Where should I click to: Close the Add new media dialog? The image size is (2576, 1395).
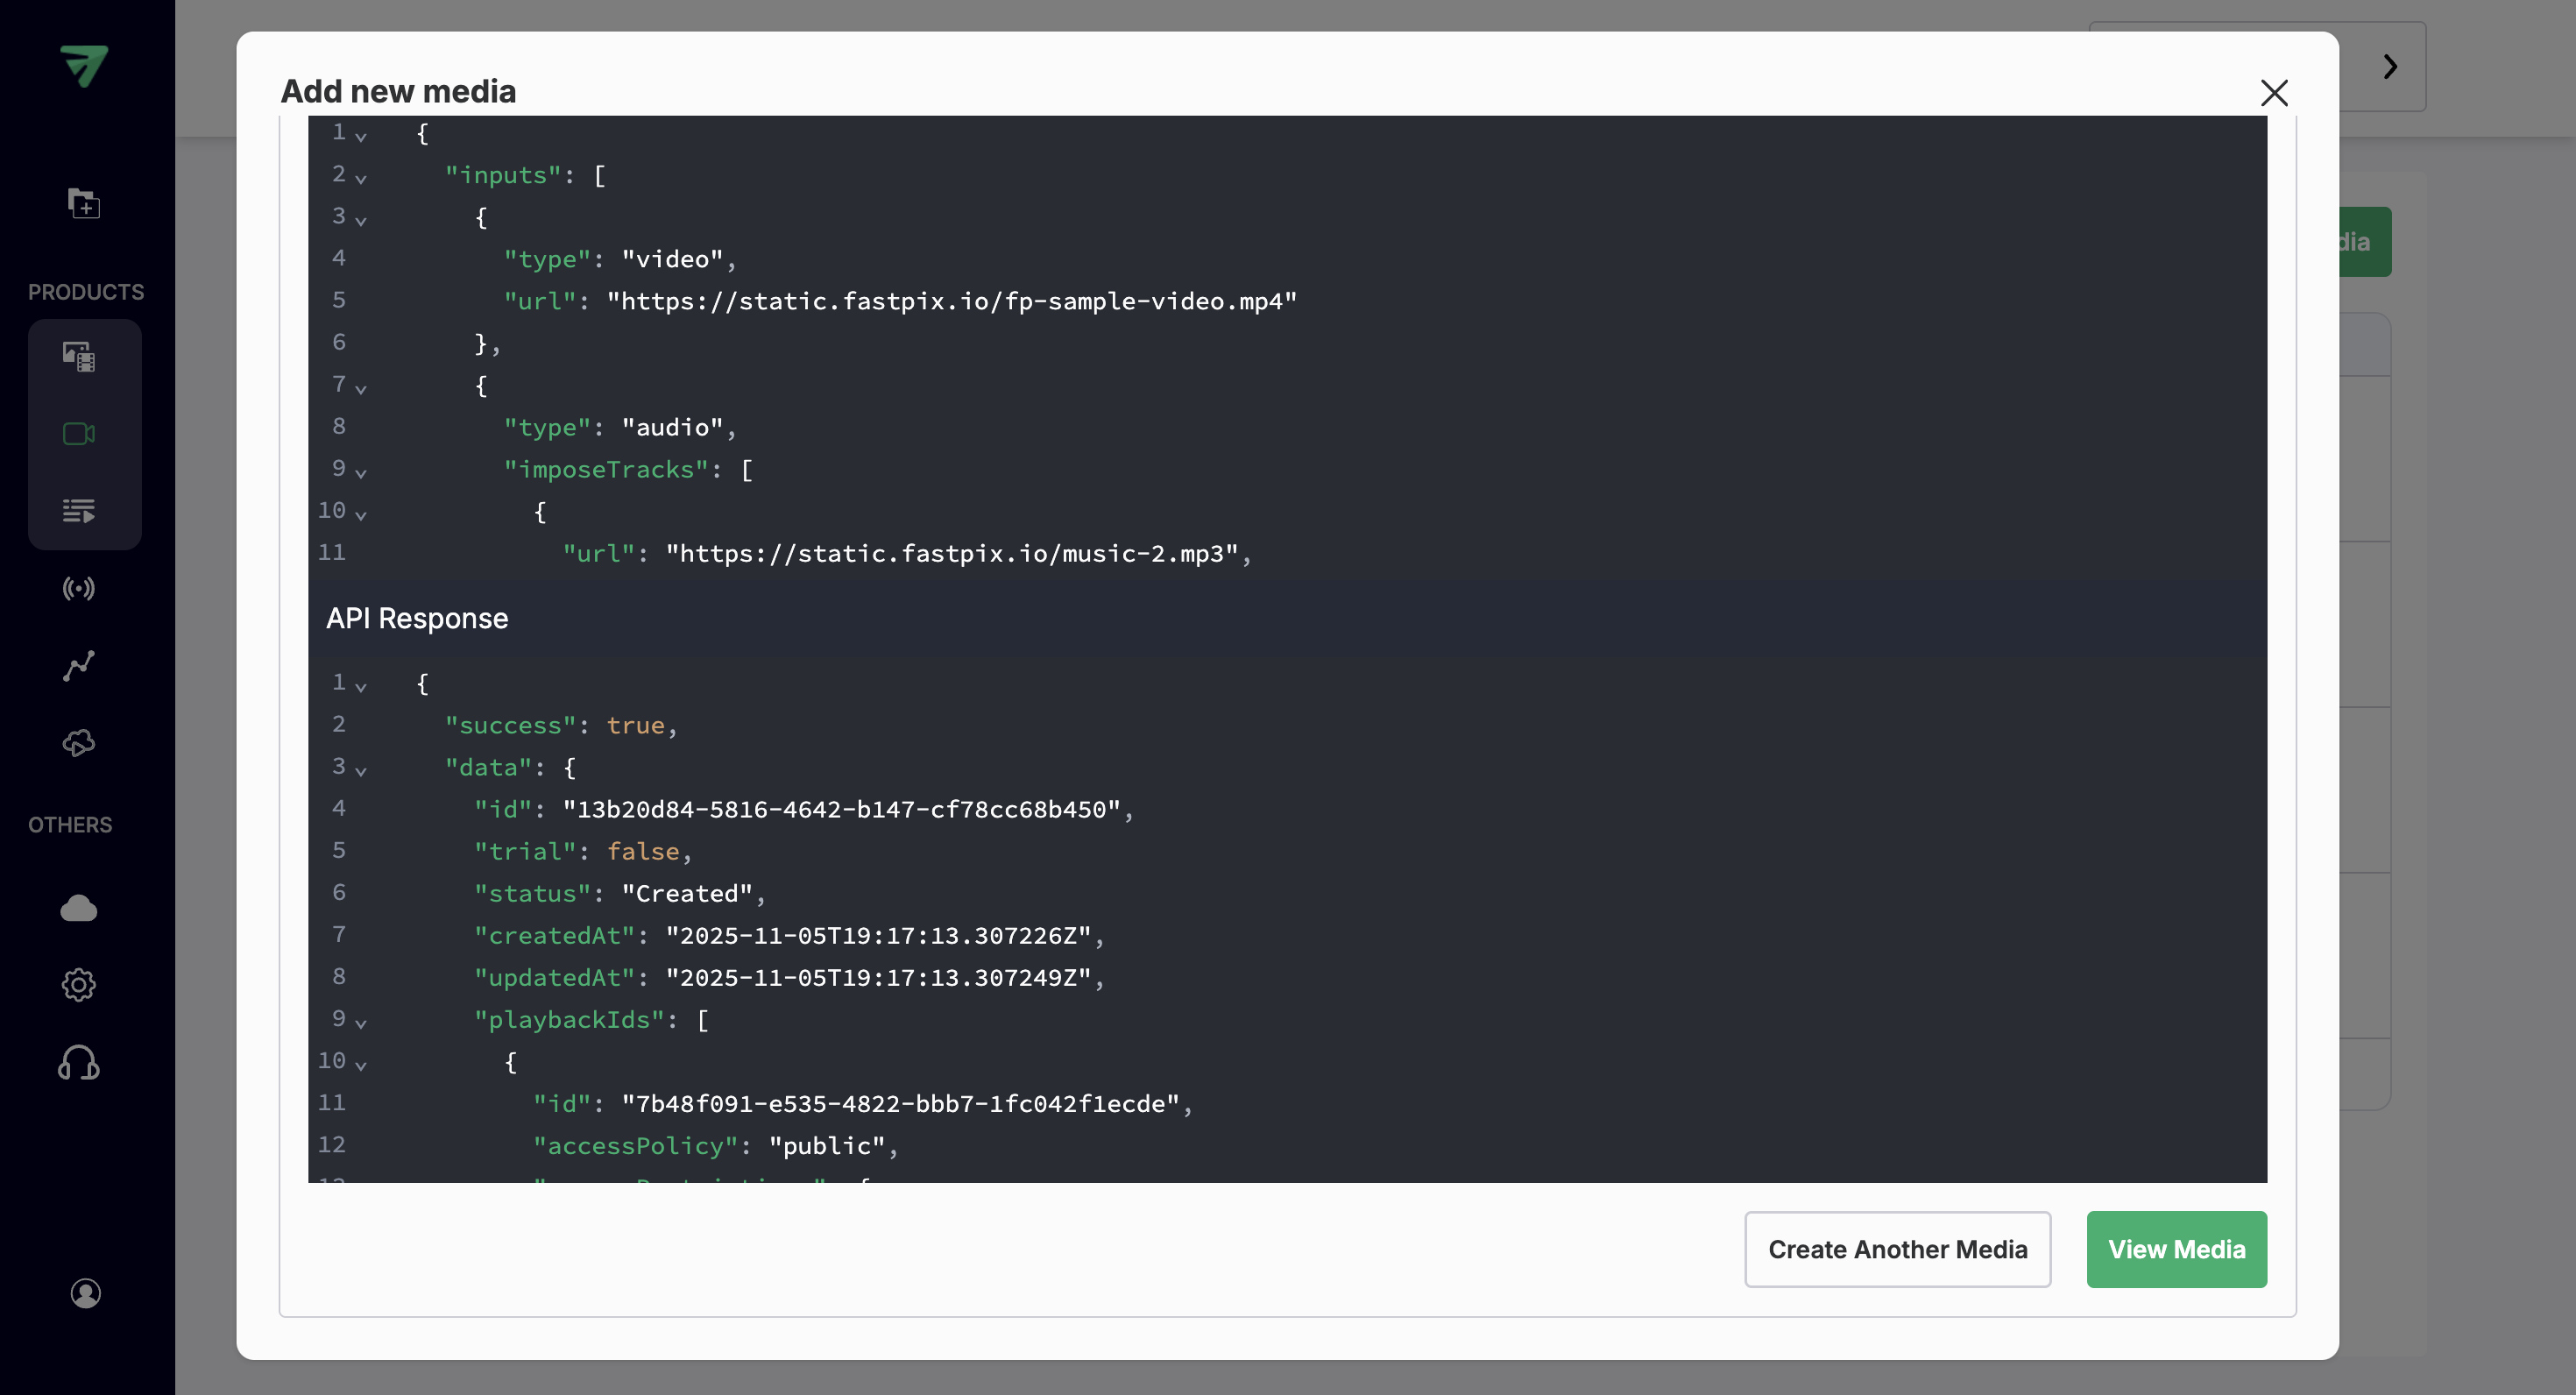point(2274,93)
